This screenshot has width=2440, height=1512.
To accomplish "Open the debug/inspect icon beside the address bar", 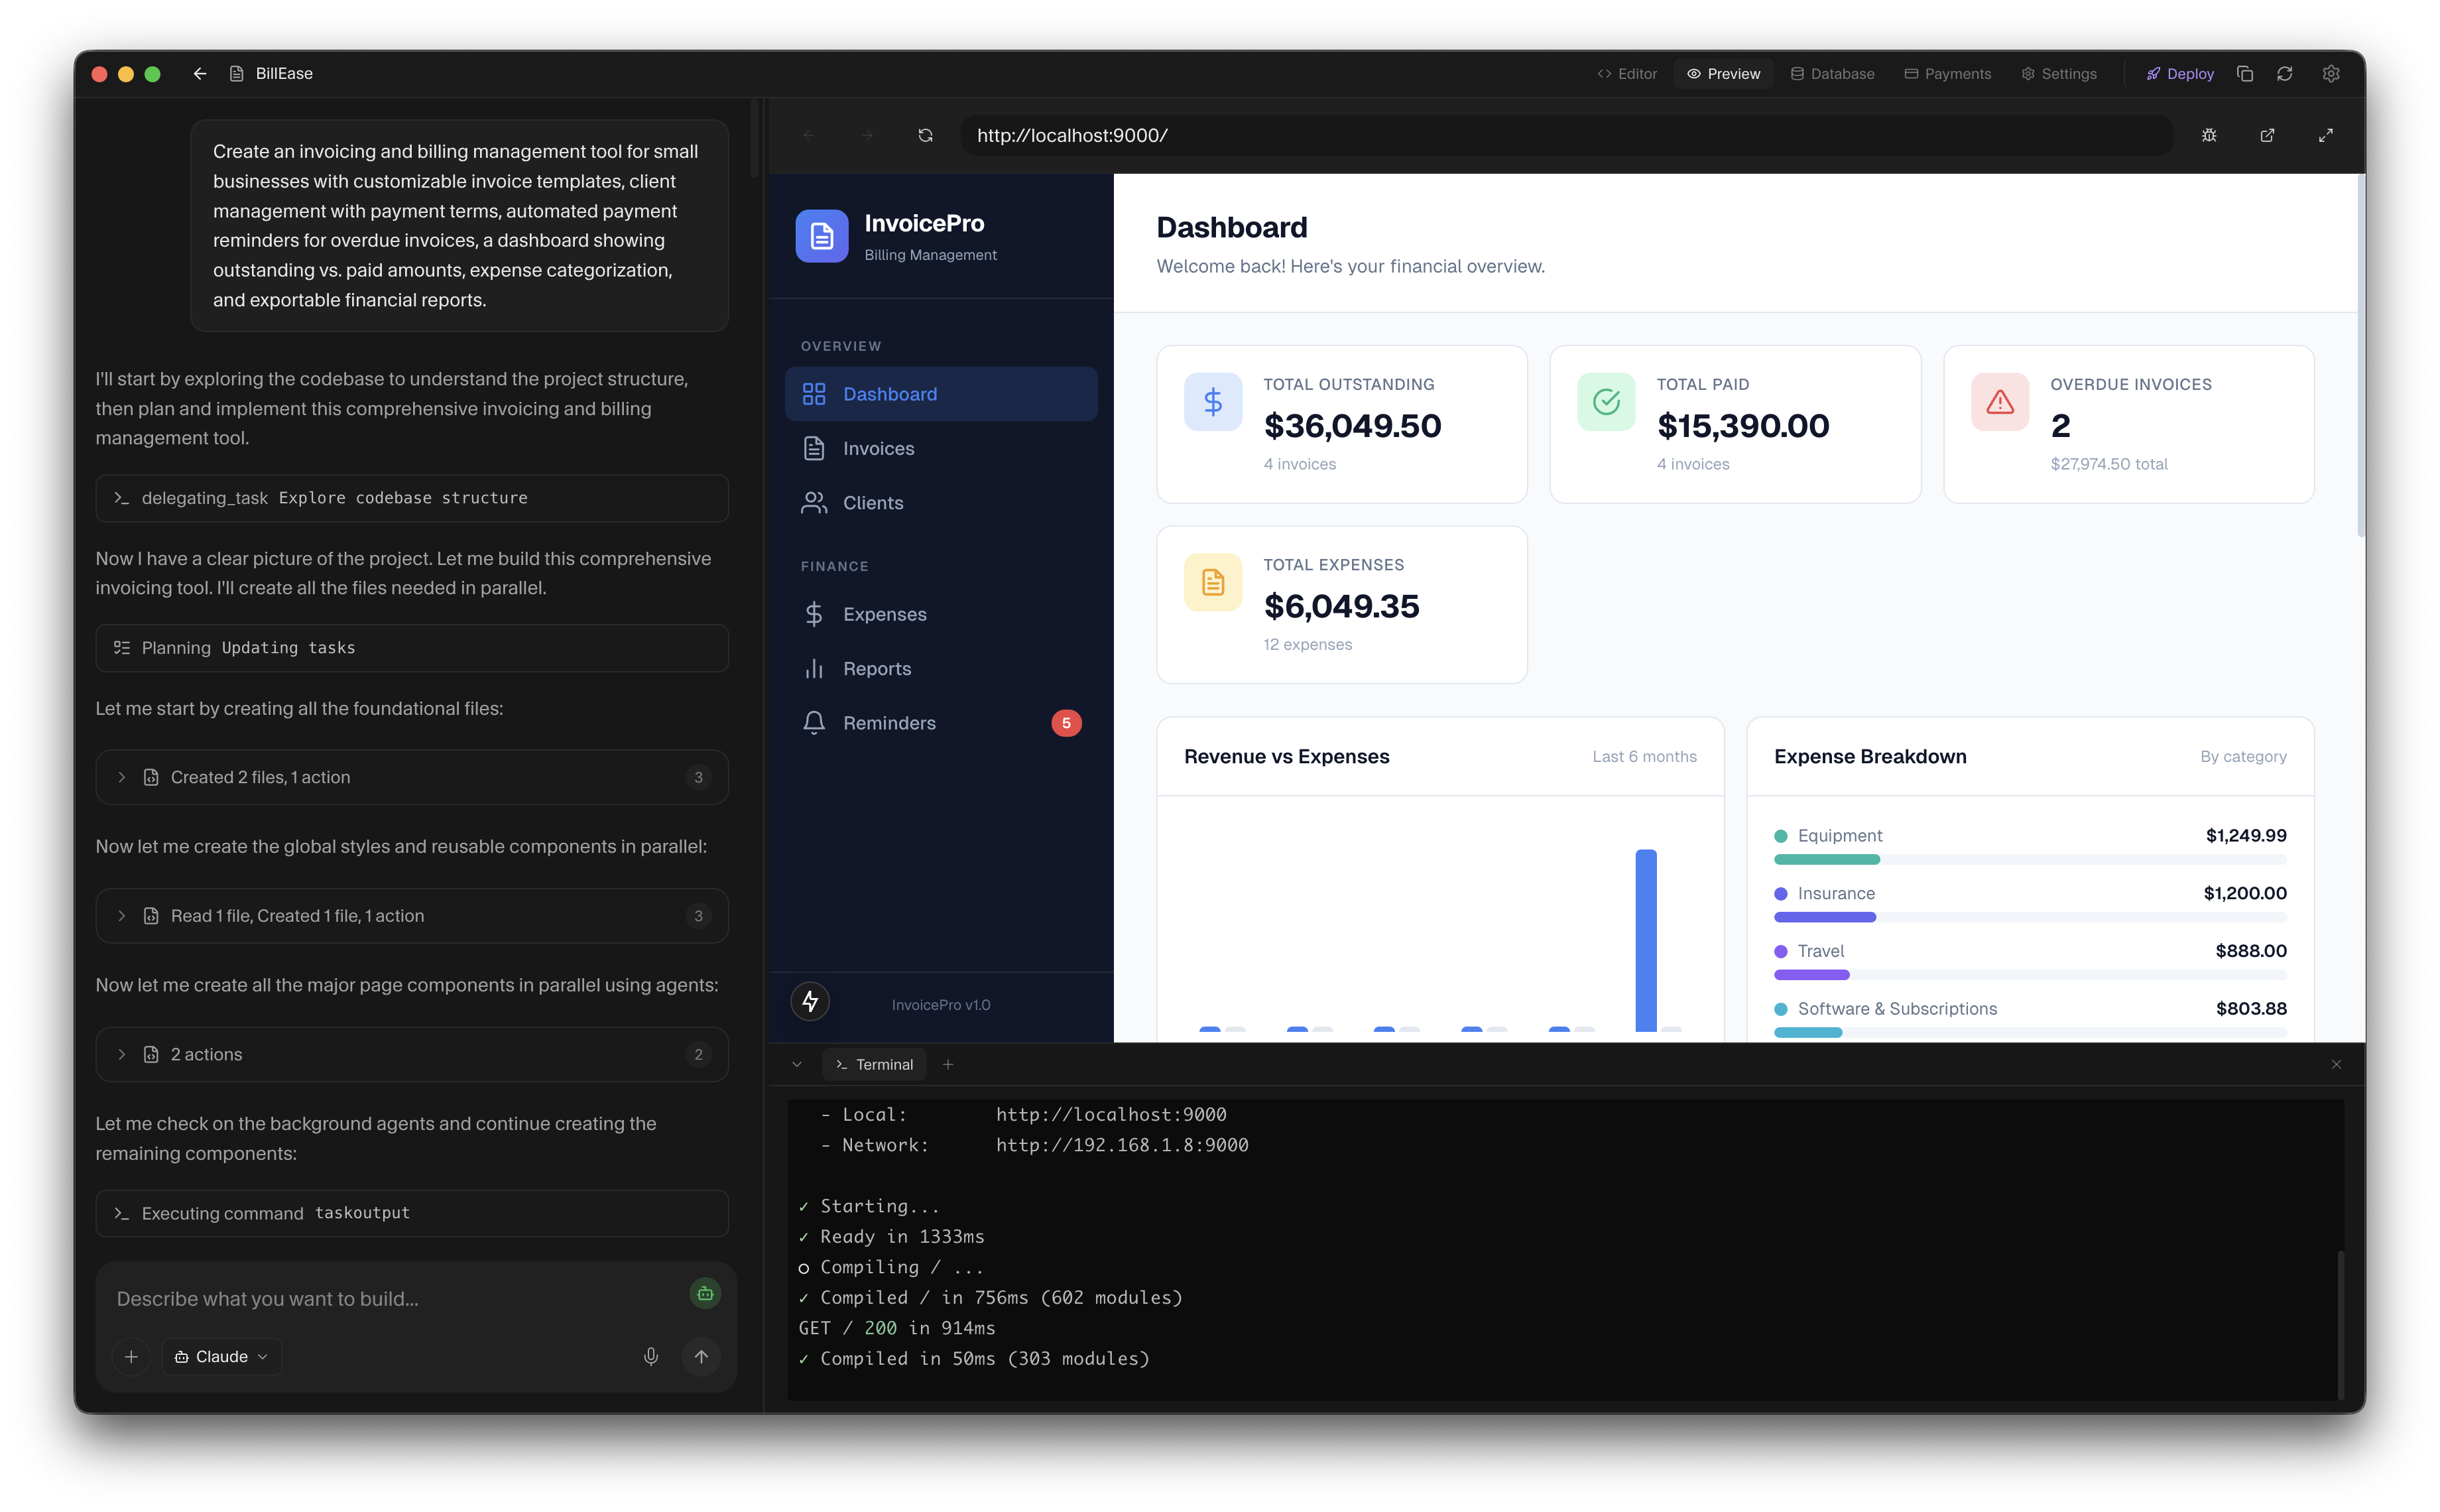I will 2209,135.
